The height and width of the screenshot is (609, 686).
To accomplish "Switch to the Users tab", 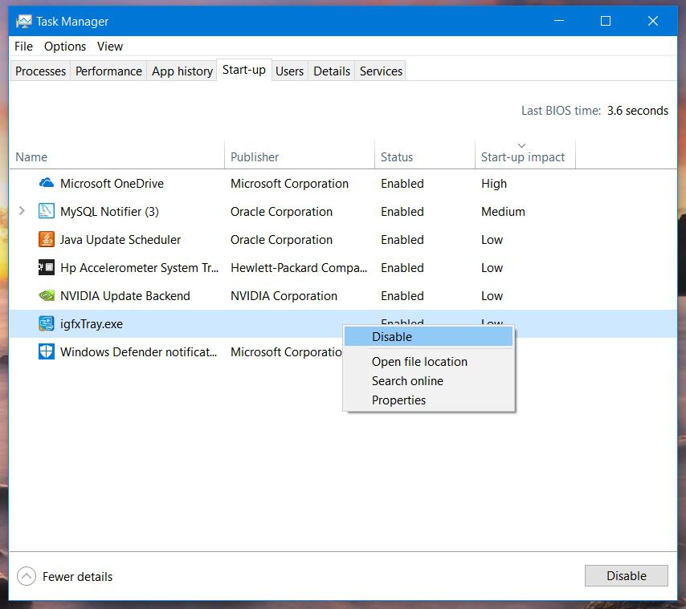I will [x=290, y=71].
